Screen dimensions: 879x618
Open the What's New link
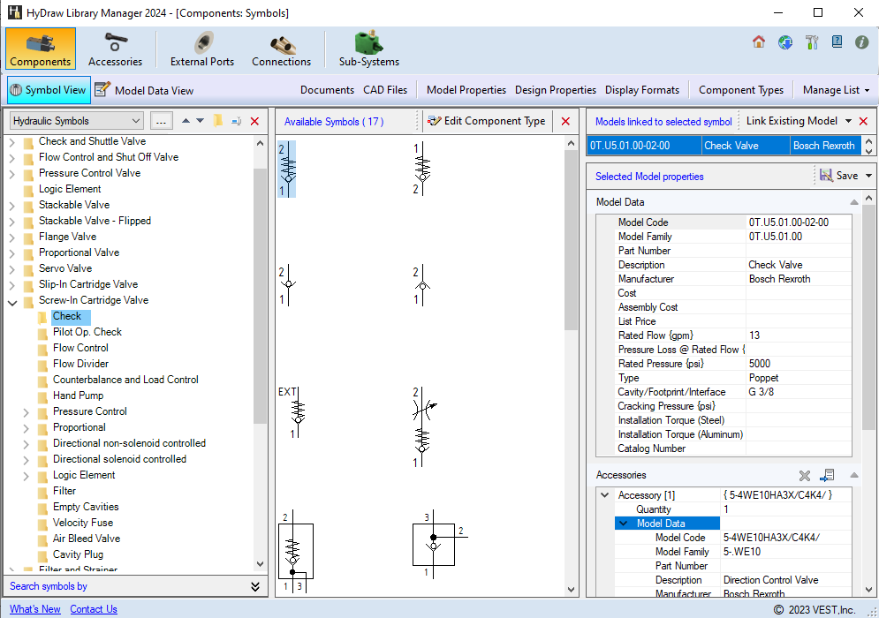click(35, 609)
